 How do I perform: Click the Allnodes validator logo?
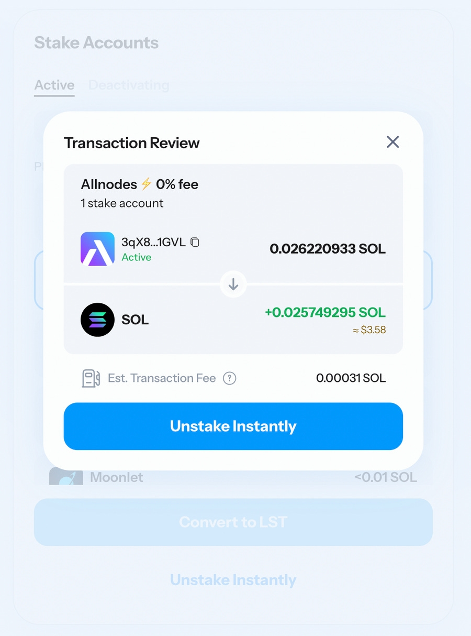(x=97, y=249)
